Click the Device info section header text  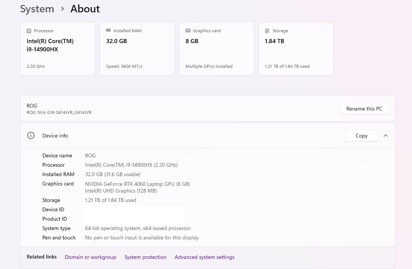(55, 136)
